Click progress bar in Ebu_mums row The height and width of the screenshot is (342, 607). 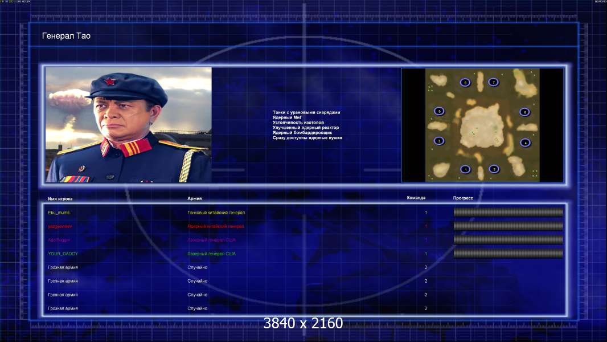(x=508, y=212)
